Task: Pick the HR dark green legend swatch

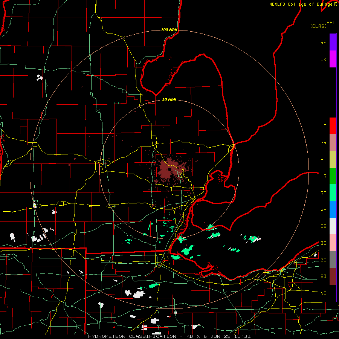Action: (x=333, y=176)
